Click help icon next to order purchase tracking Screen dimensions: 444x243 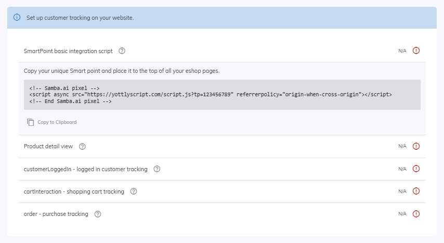pyautogui.click(x=98, y=214)
